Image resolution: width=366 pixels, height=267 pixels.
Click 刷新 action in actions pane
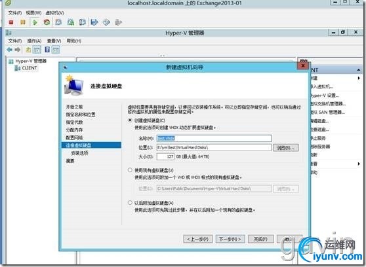(x=314, y=155)
